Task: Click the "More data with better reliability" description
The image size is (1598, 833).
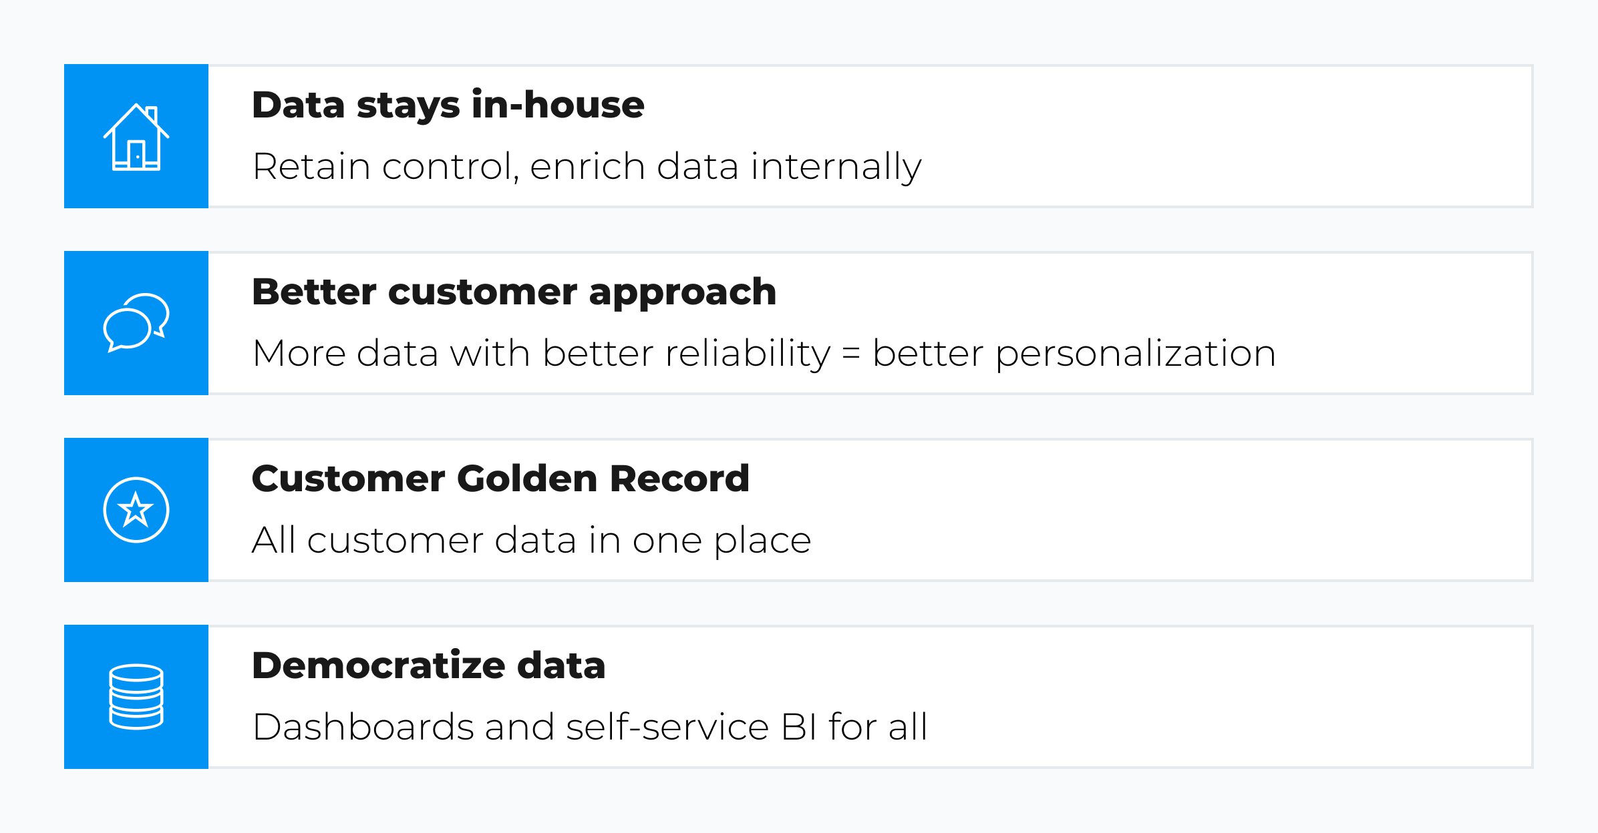Action: click(541, 353)
